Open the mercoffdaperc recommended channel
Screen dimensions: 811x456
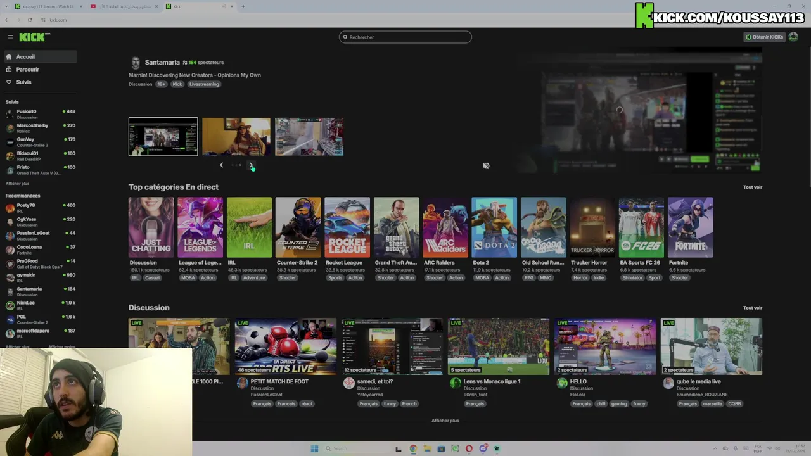click(40, 333)
